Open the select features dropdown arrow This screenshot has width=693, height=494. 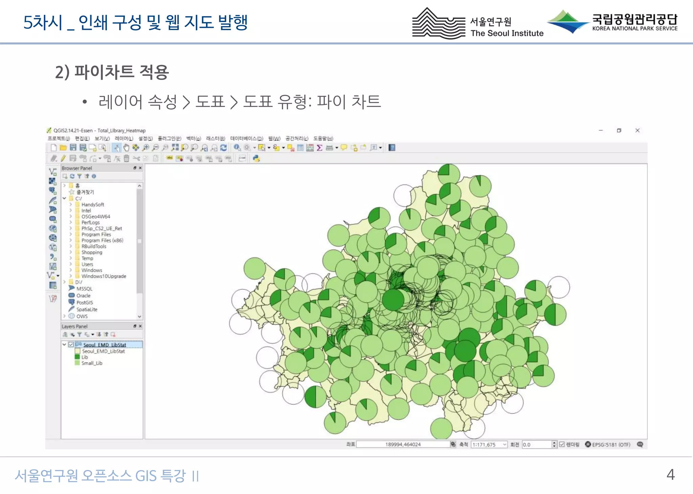(x=269, y=148)
